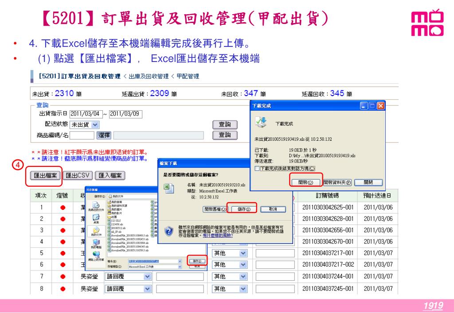The image size is (454, 313).
Task: Expand the 存檔類型 dropdown in Save As dialog
Action: tap(180, 267)
